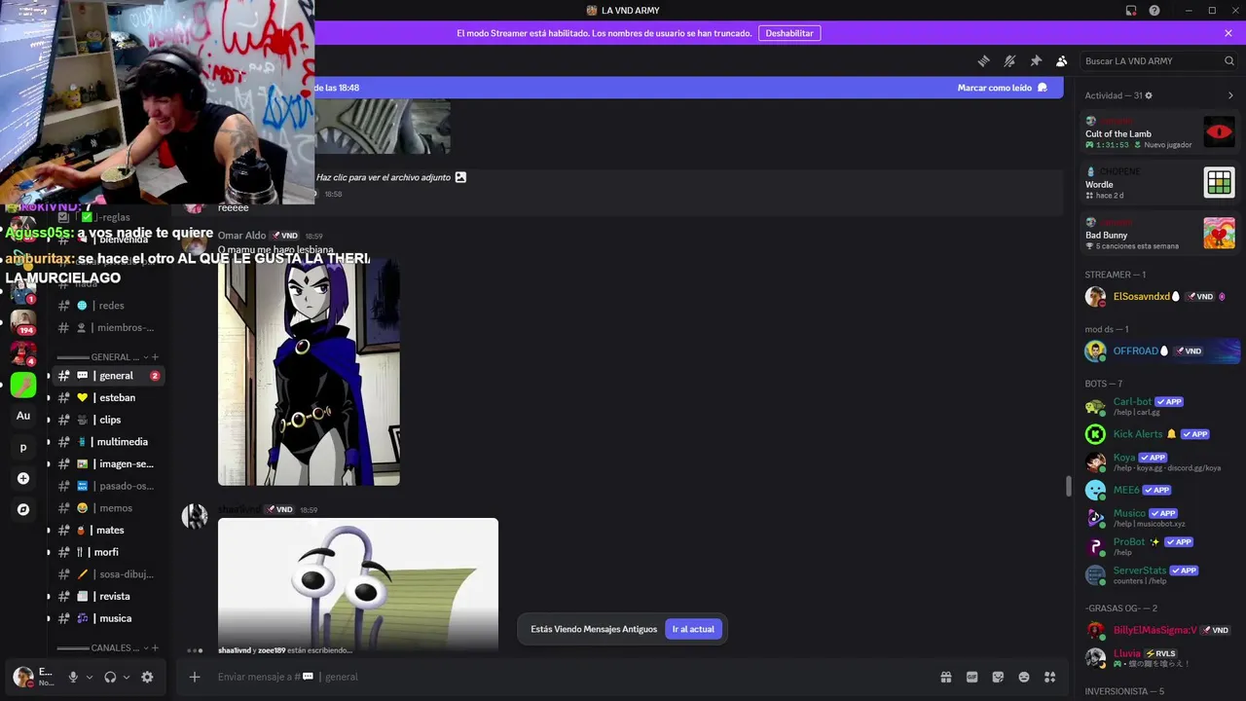Image resolution: width=1246 pixels, height=701 pixels.
Task: Click Deshabilitar to disable Streamer mode
Action: [789, 33]
